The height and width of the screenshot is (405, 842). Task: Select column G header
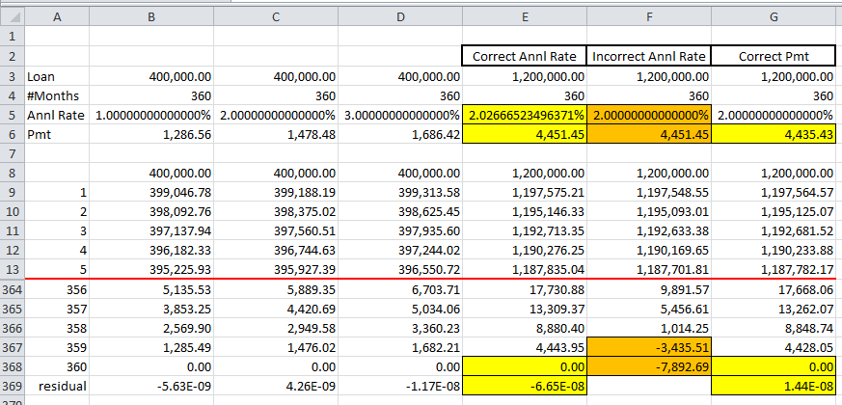click(x=774, y=17)
